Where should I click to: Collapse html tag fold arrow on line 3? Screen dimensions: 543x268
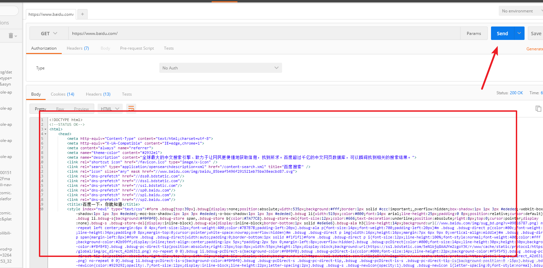point(45,129)
